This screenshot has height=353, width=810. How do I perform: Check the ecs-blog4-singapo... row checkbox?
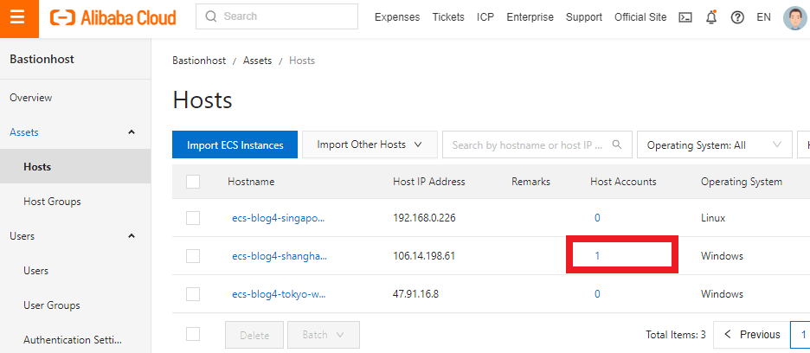point(193,218)
